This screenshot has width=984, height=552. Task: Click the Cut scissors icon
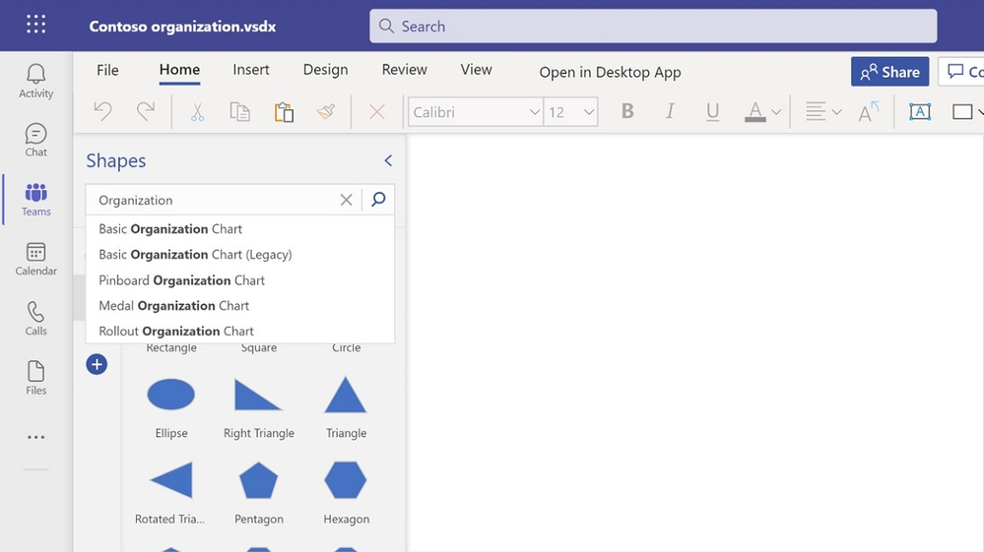coord(197,112)
